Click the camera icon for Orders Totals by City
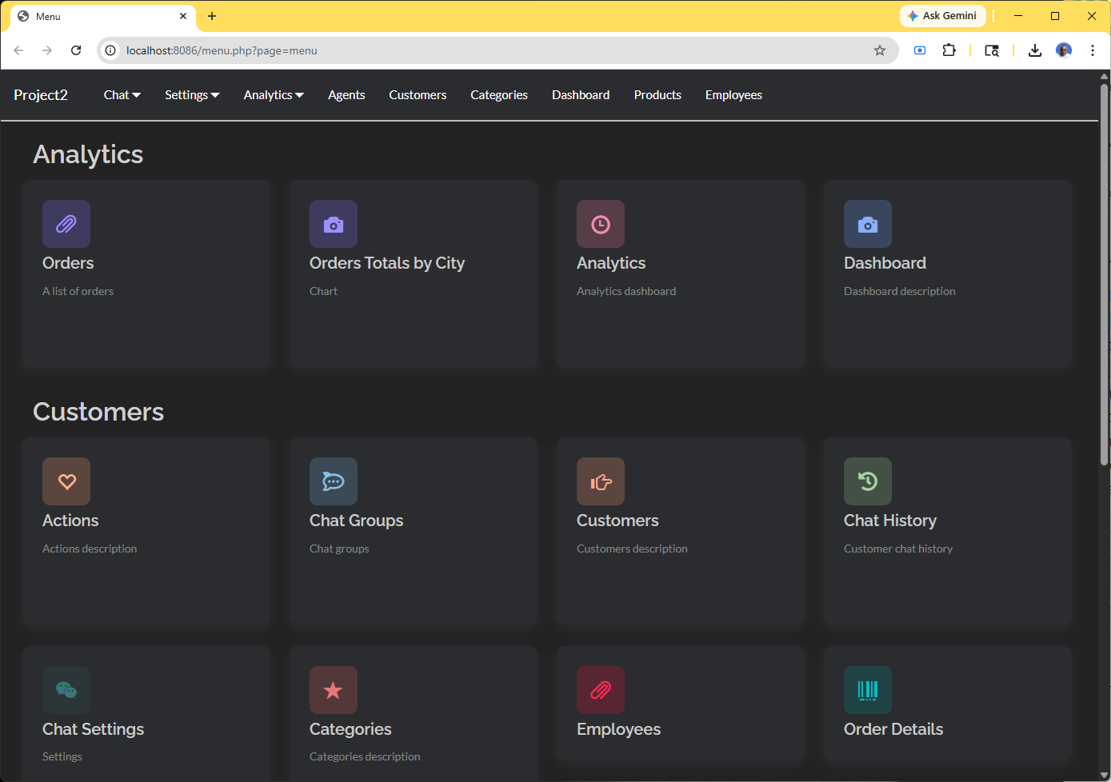Screen dimensions: 1111x782 [334, 224]
